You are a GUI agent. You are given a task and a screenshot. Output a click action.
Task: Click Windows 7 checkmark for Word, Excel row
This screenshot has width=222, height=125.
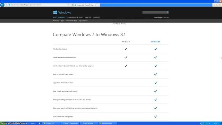click(126, 66)
